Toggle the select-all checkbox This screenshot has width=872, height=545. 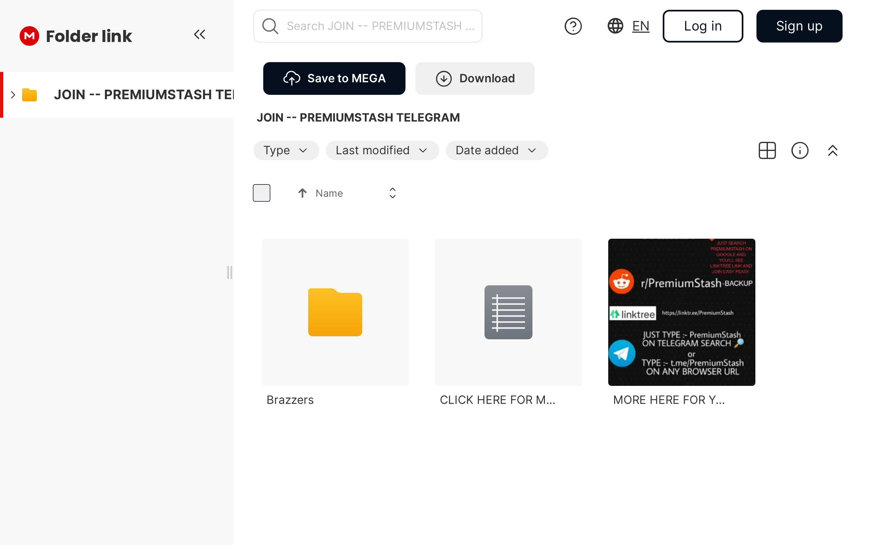coord(262,193)
